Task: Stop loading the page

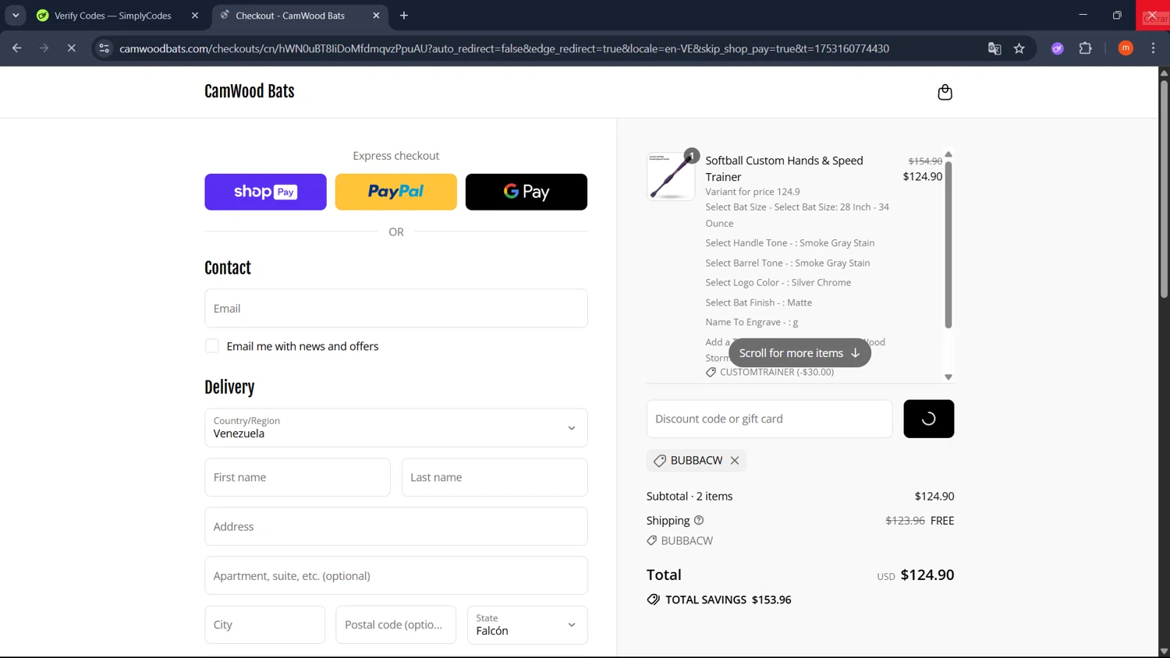Action: coord(71,48)
